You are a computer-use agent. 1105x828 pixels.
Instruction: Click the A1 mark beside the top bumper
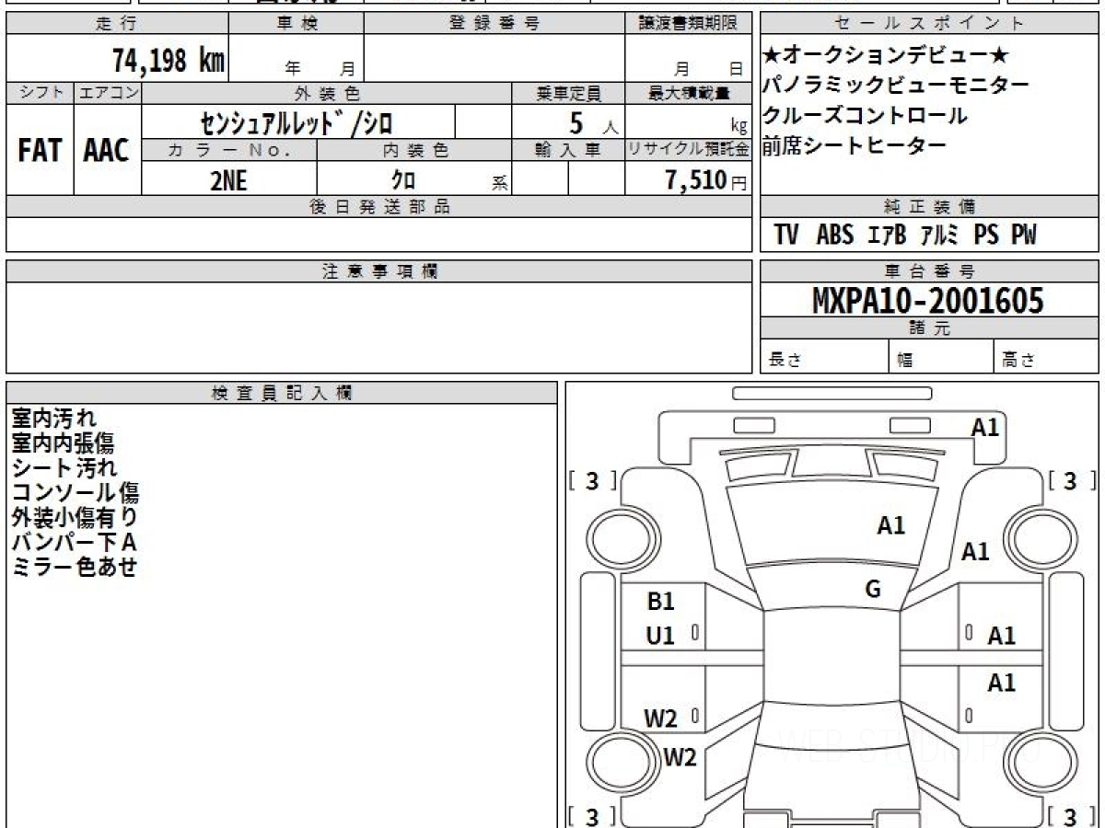(x=985, y=427)
